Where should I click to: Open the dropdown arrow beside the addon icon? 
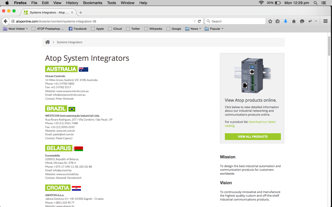click(316, 21)
